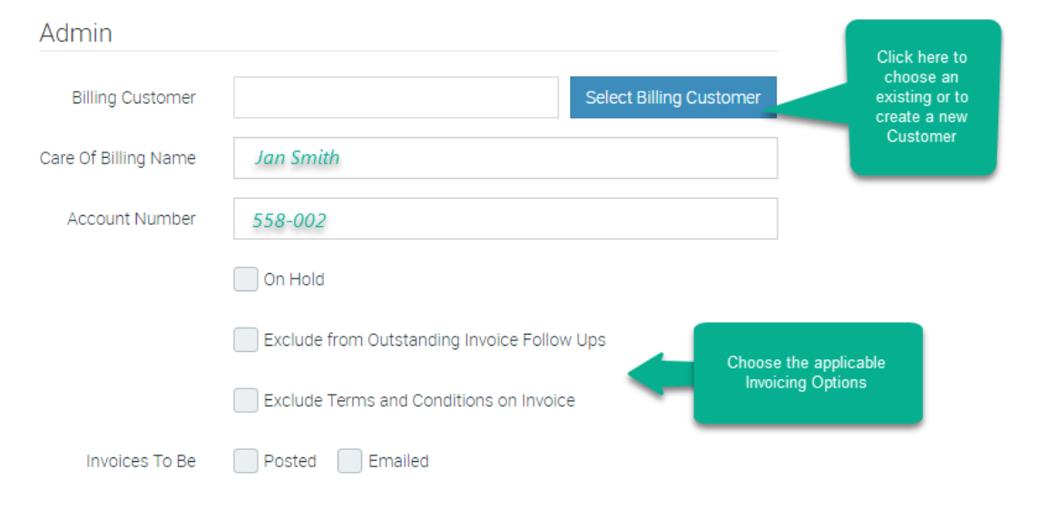This screenshot has height=529, width=1049.
Task: Check Exclude Terms and Conditions on Invoice box
Action: 246,400
